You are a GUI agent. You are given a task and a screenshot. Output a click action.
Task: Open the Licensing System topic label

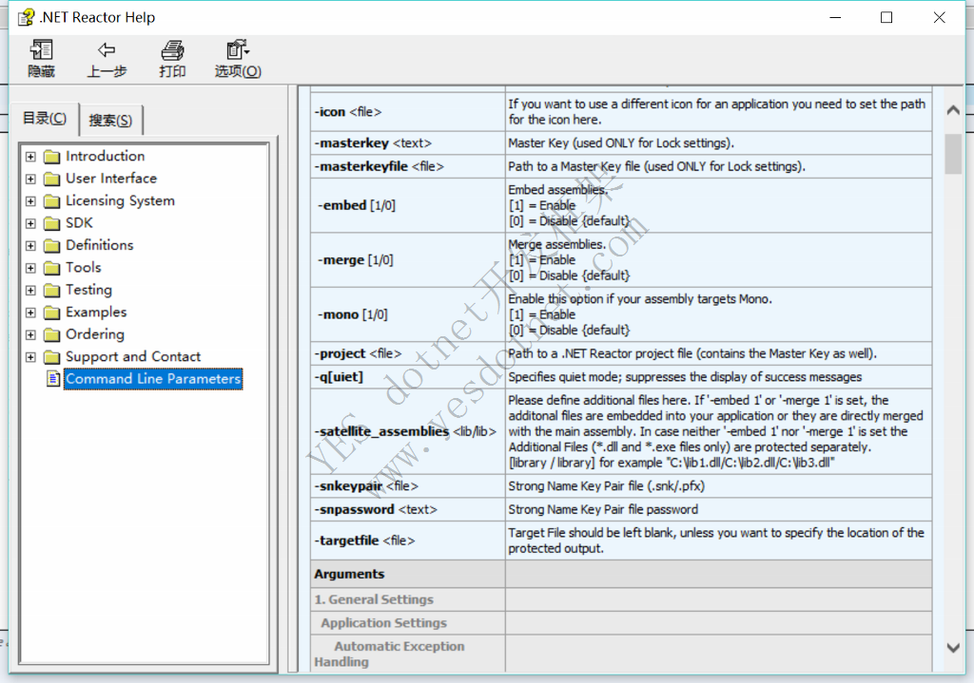tap(120, 201)
